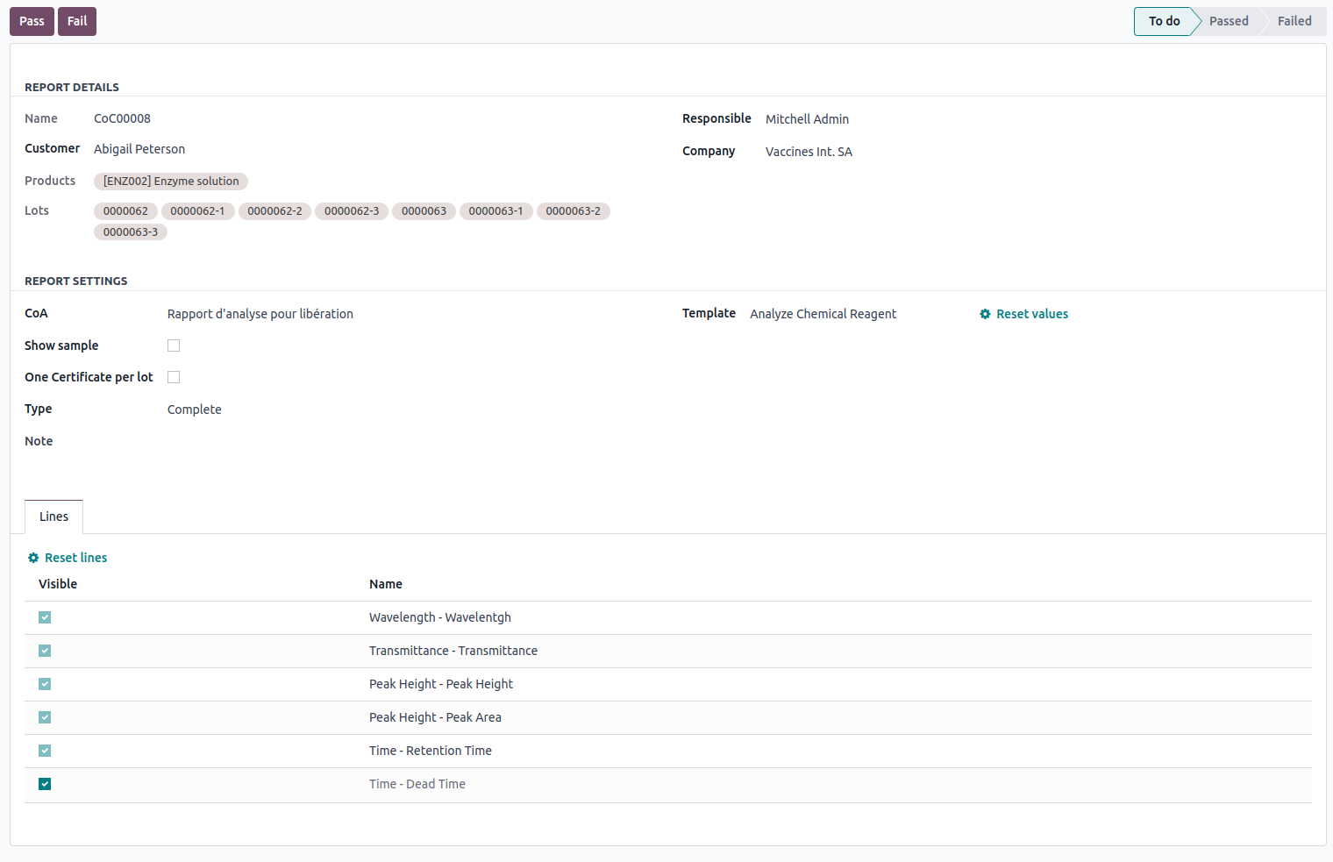Click the gear icon beside Reset lines
Image resolution: width=1333 pixels, height=862 pixels.
click(33, 558)
